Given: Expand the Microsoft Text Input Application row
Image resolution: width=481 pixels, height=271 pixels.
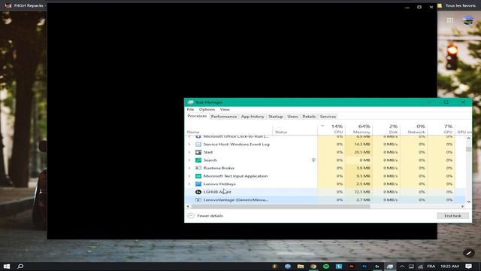Looking at the screenshot, I should [x=189, y=176].
